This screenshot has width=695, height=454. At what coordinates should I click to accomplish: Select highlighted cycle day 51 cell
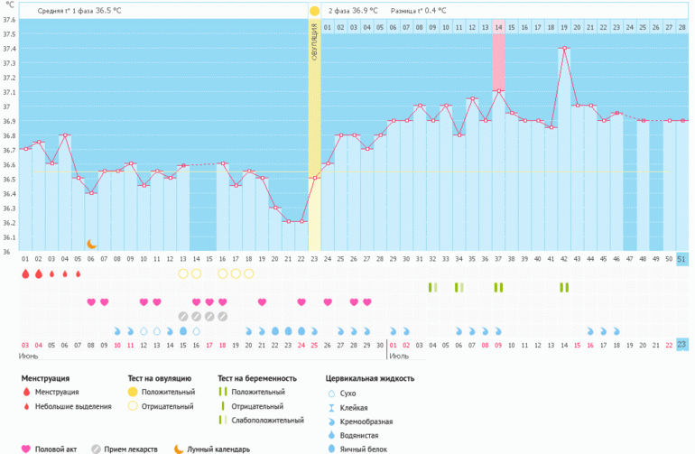point(681,259)
